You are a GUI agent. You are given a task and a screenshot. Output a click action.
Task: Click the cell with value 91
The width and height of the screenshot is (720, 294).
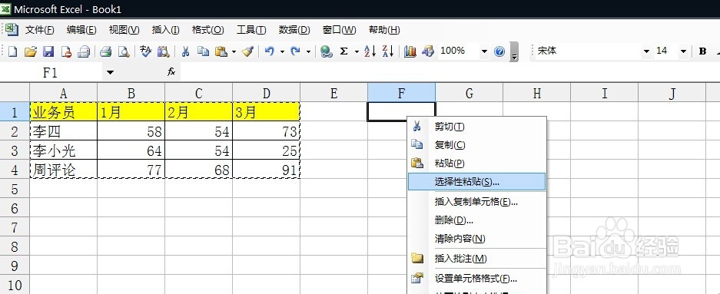(267, 170)
